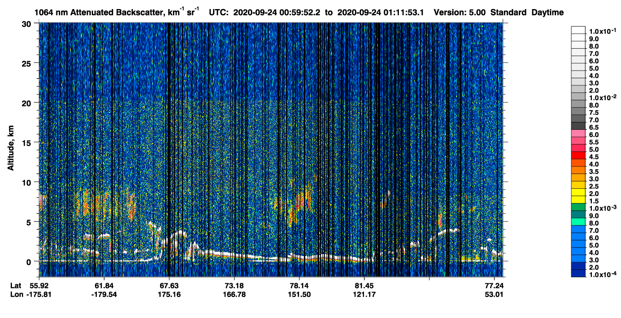Click the 5.5 colorbar label
Screen dimensions: 621x318
(594, 142)
